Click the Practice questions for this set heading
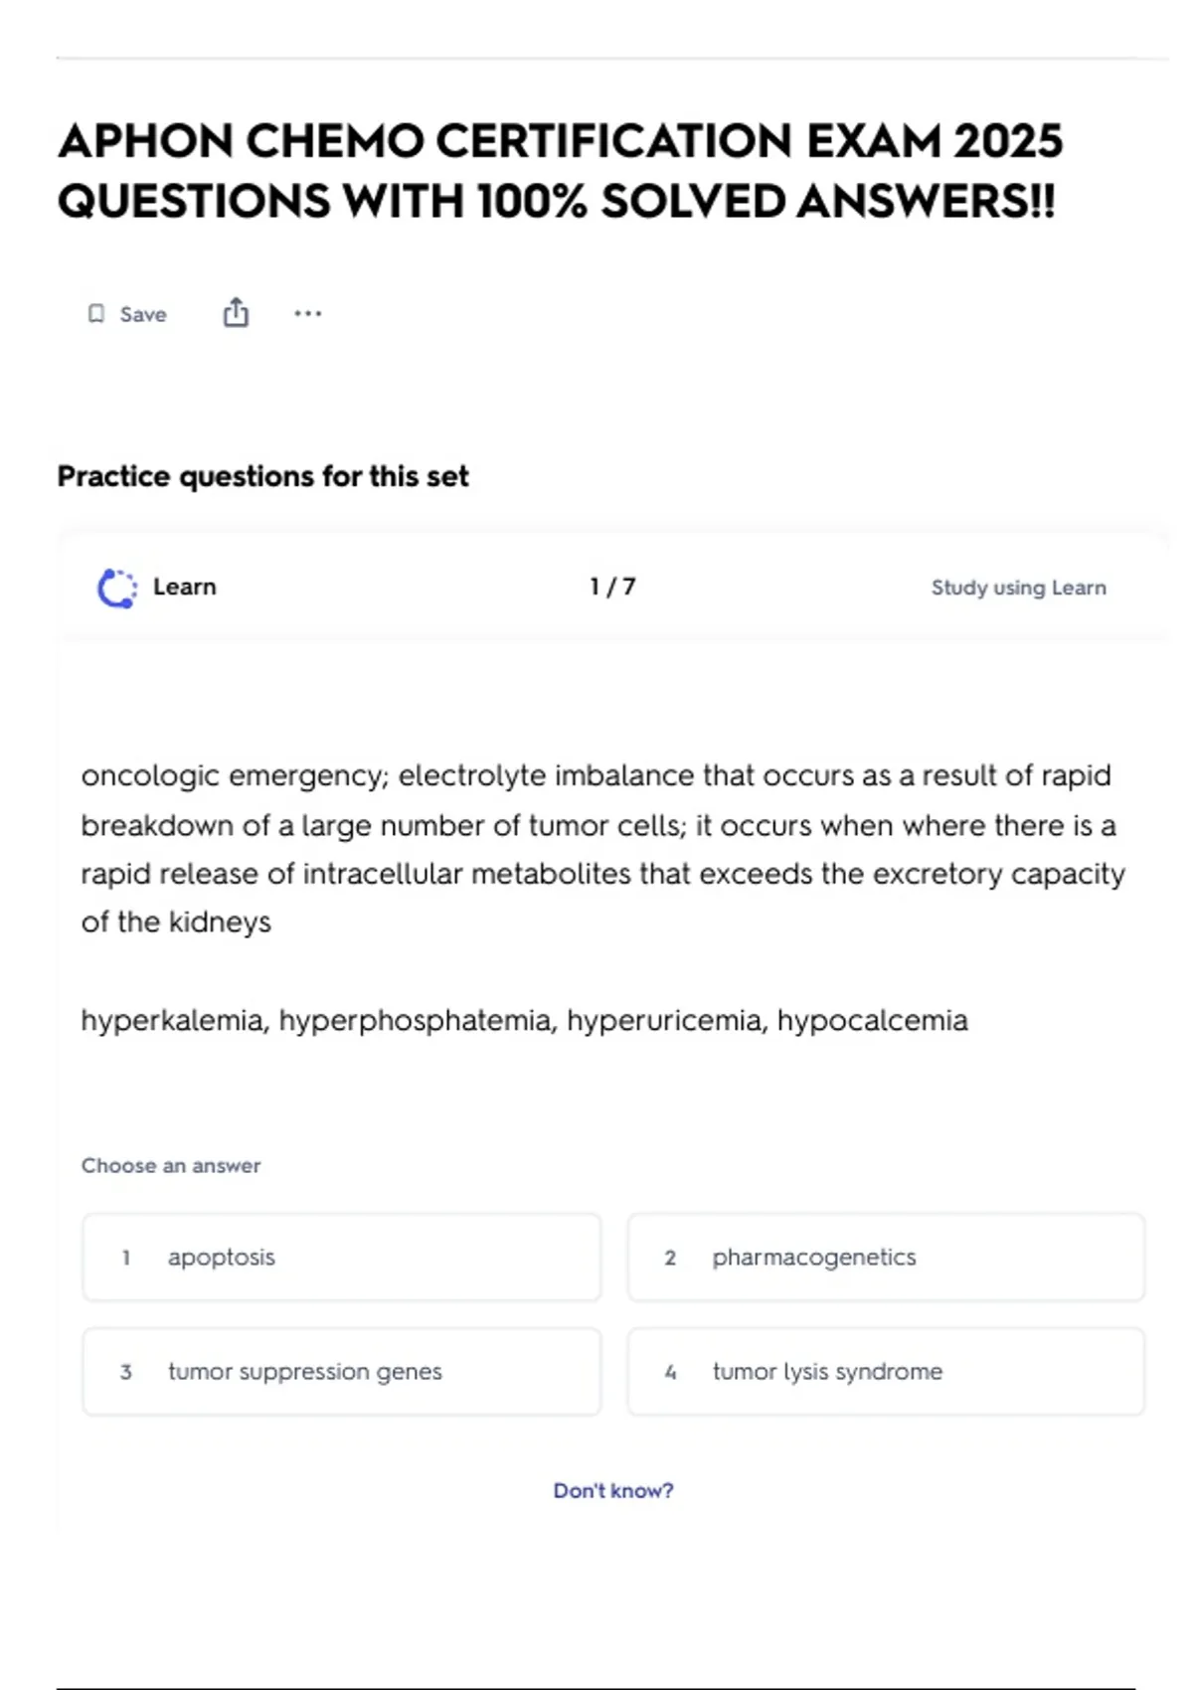1193x1690 pixels. (263, 476)
